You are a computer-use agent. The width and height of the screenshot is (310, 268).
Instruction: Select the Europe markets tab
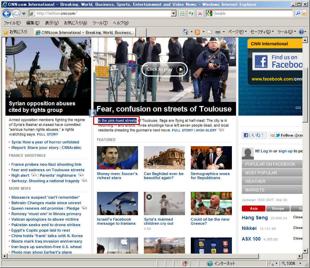[278, 208]
